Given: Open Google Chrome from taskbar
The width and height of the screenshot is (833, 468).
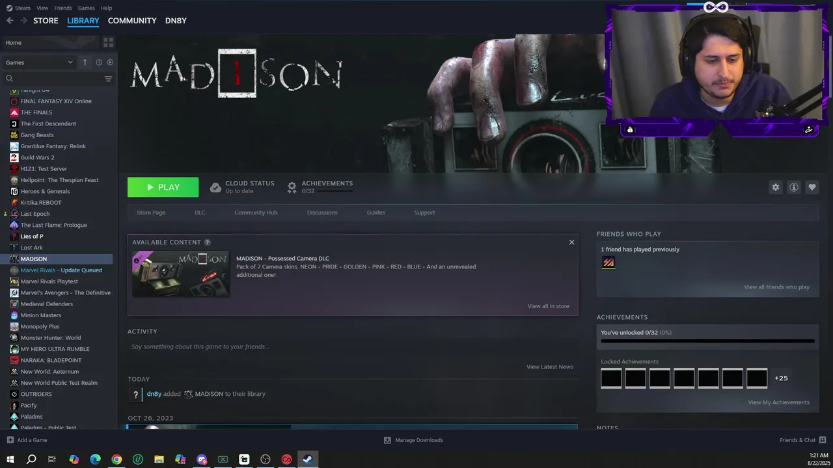Looking at the screenshot, I should tap(116, 460).
